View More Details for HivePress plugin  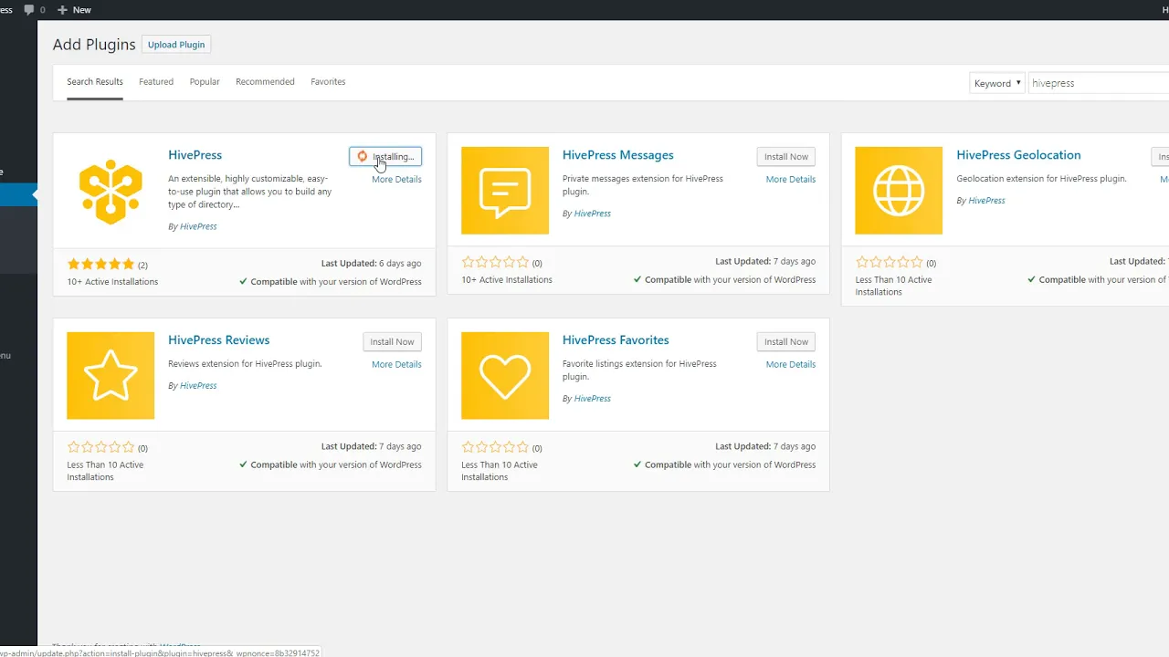coord(396,180)
